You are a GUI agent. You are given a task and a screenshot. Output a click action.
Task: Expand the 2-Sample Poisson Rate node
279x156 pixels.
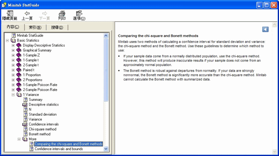coord(13,90)
